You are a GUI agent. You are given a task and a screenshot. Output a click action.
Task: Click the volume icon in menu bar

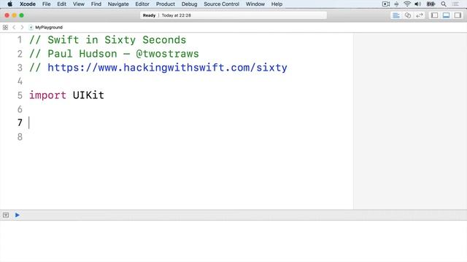pyautogui.click(x=417, y=4)
